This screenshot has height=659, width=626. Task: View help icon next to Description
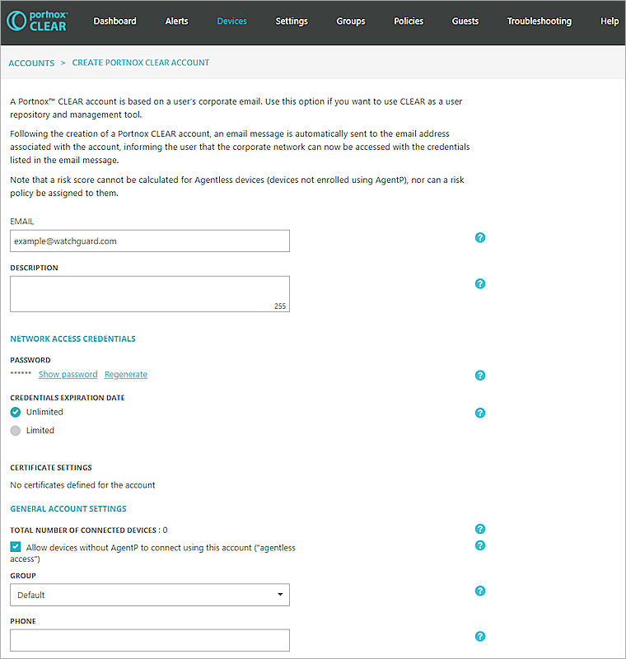[480, 283]
